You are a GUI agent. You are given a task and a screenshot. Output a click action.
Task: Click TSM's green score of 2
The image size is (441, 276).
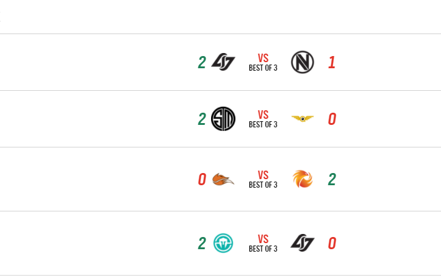[x=201, y=119]
